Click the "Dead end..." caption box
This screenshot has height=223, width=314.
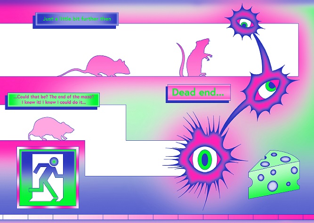pyautogui.click(x=198, y=93)
